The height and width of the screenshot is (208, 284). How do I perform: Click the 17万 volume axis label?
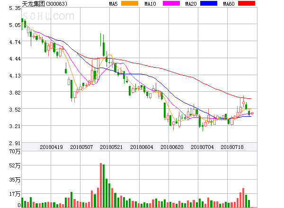(15, 194)
